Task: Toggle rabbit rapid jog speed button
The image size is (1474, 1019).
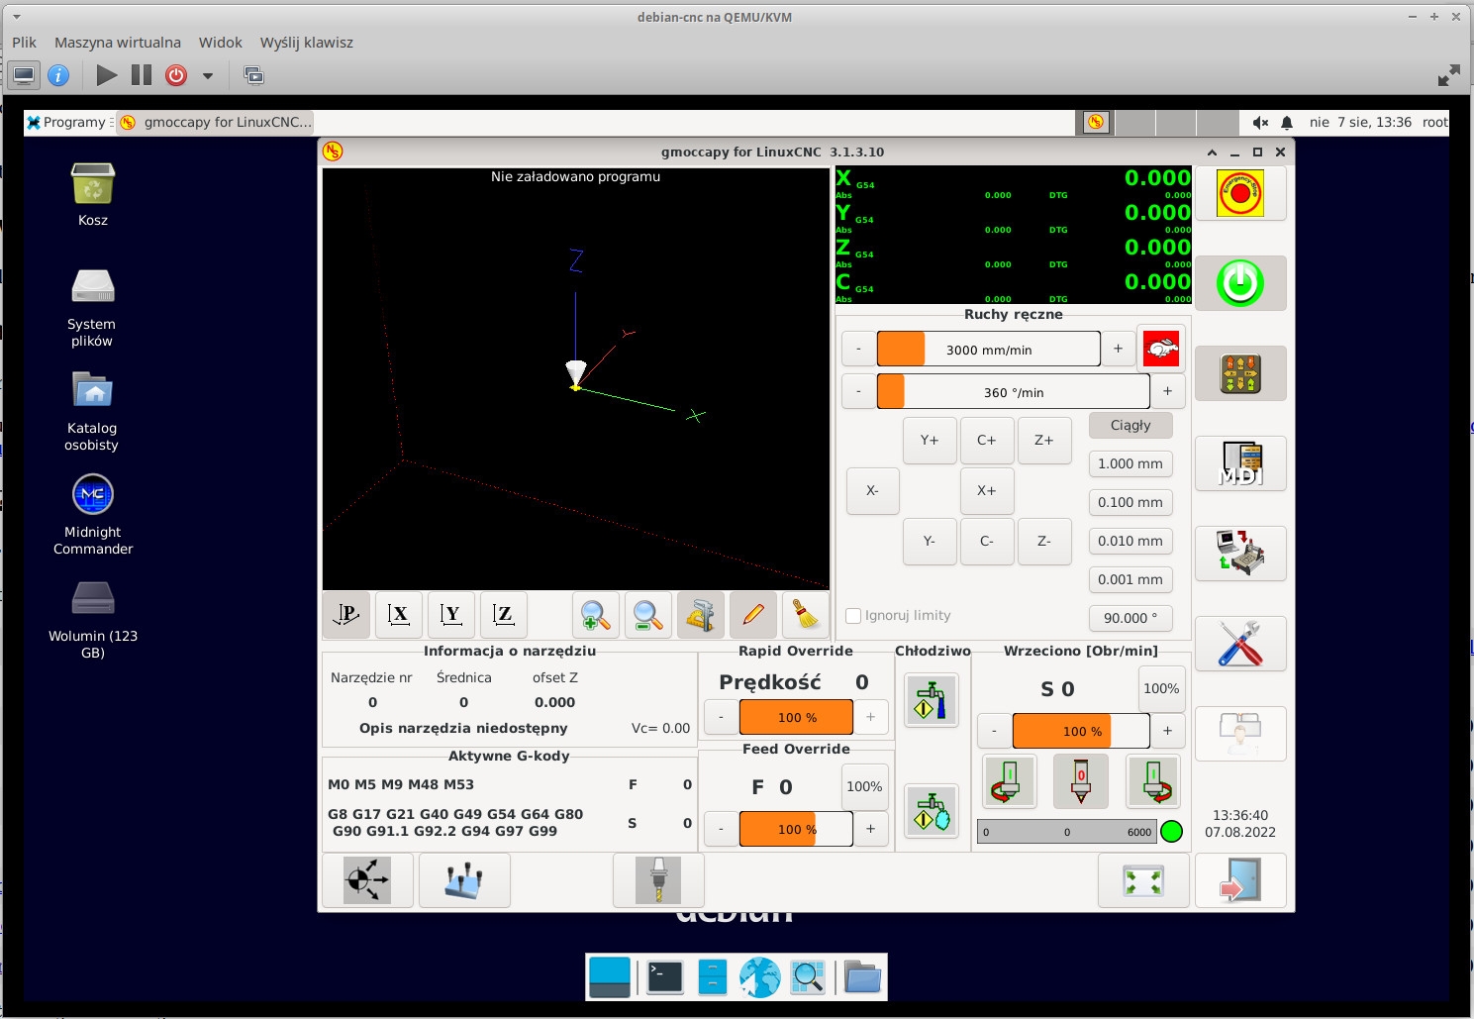Action: pos(1161,349)
